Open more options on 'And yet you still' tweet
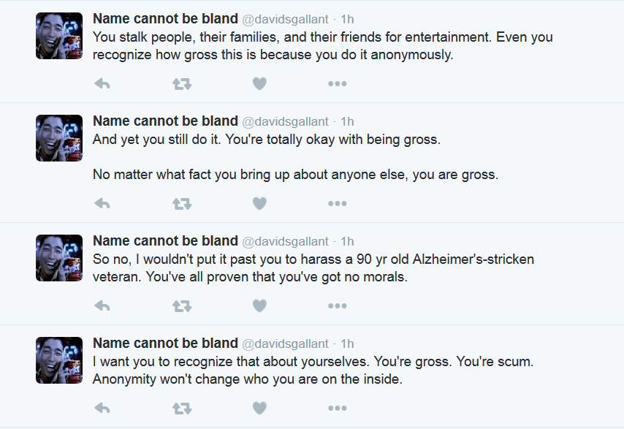 pos(338,203)
